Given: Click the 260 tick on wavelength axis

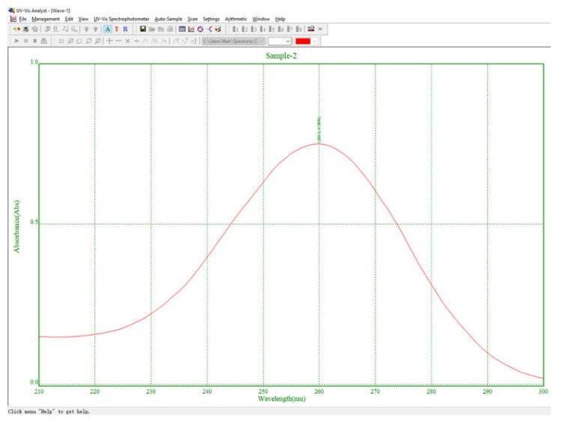Looking at the screenshot, I should point(319,391).
